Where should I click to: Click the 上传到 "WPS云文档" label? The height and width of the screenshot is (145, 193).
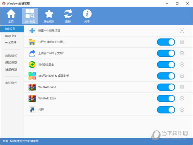51,53
